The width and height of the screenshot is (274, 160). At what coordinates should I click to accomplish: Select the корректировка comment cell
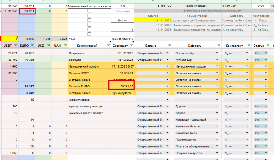tap(90, 100)
